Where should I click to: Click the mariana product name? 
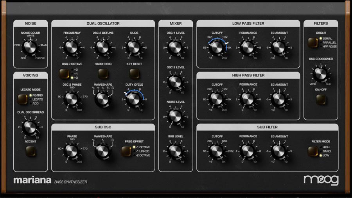[32, 180]
